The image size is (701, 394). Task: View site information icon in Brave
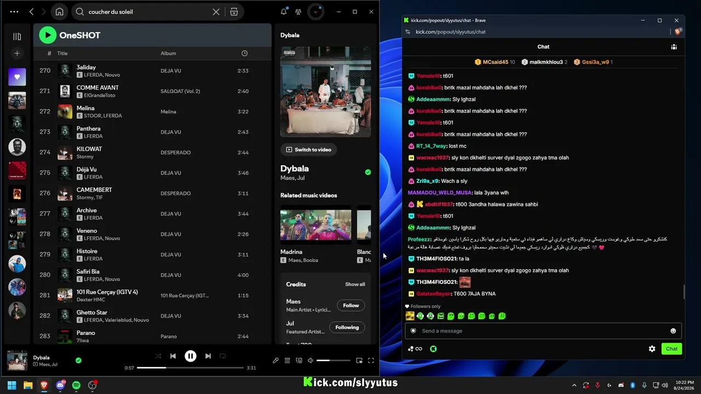tap(407, 32)
